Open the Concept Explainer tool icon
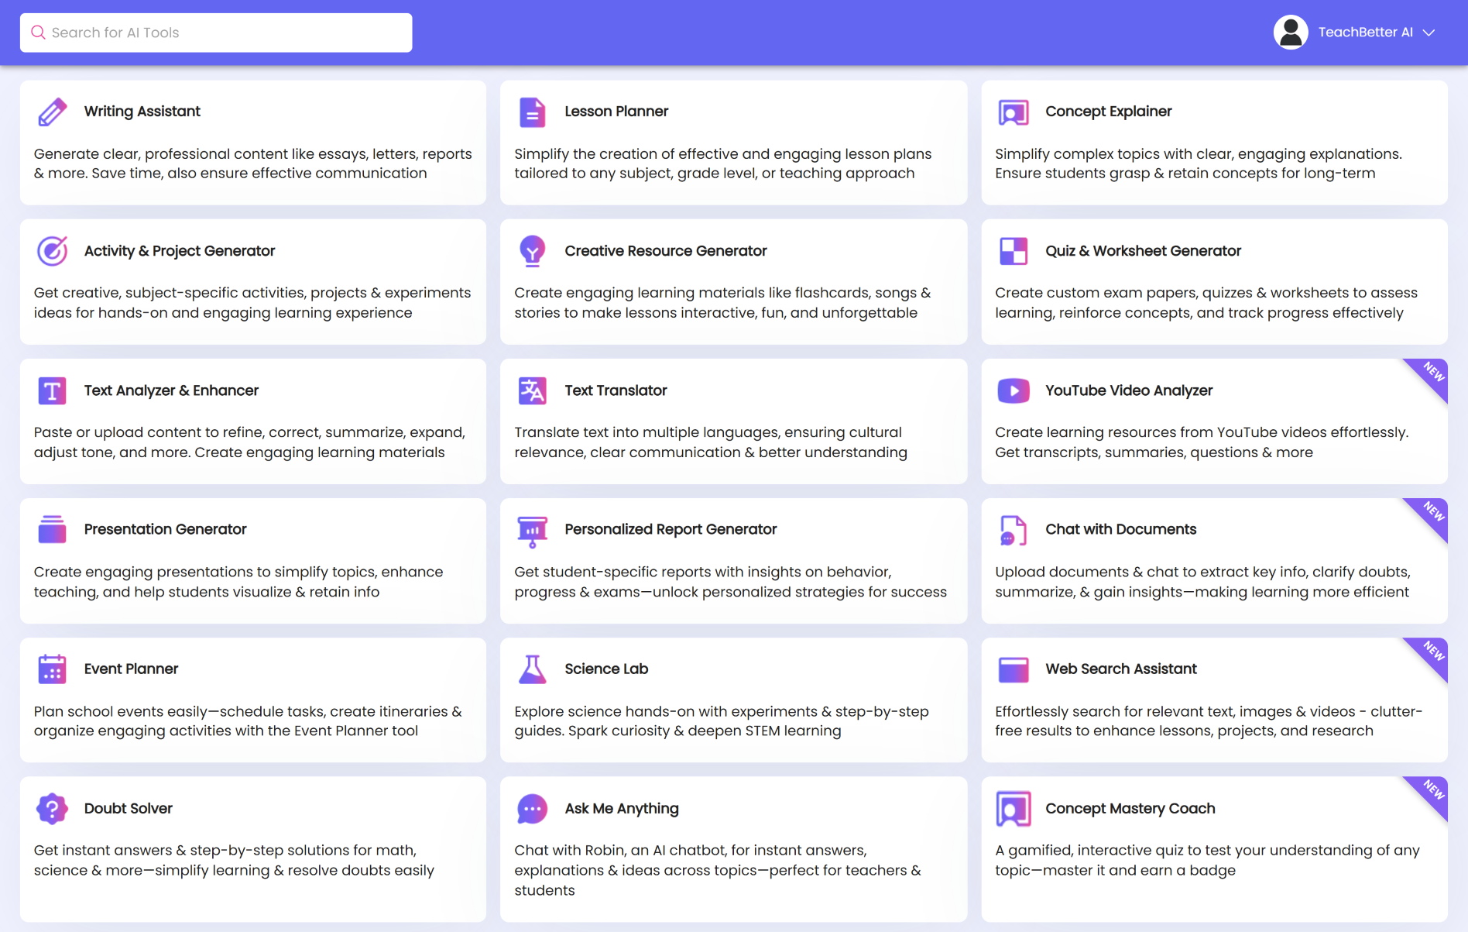1468x932 pixels. pyautogui.click(x=1013, y=112)
